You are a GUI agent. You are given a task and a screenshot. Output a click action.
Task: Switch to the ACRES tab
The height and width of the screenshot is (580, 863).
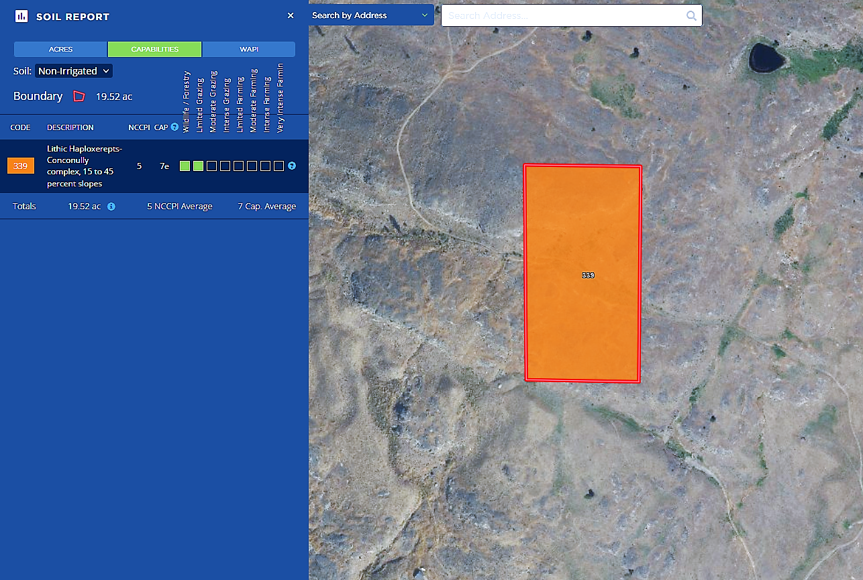[60, 50]
